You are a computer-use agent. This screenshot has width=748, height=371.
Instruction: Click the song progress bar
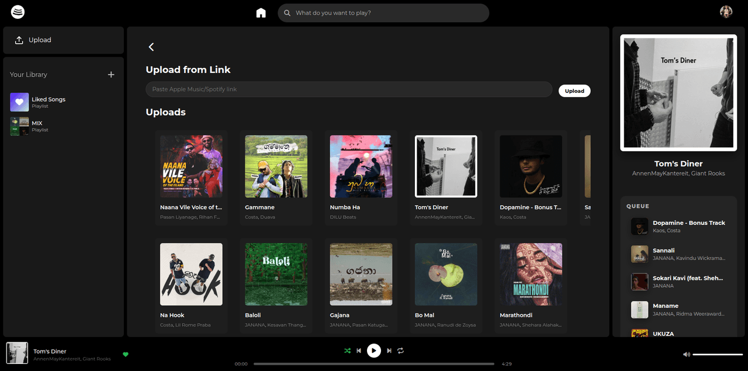pyautogui.click(x=374, y=364)
